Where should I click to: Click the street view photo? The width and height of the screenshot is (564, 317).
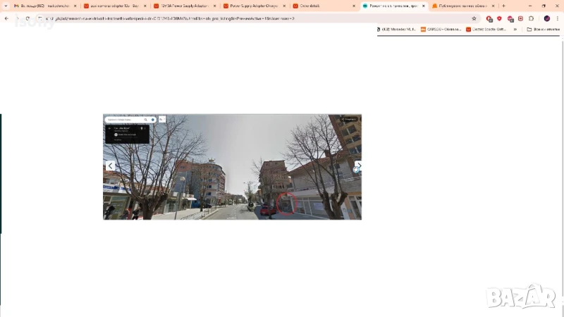pos(233,176)
